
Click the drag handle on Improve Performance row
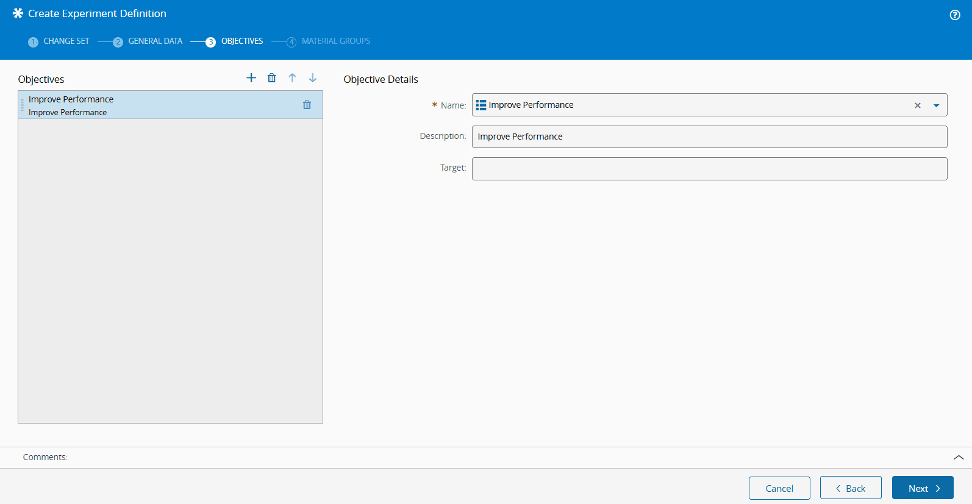(23, 105)
